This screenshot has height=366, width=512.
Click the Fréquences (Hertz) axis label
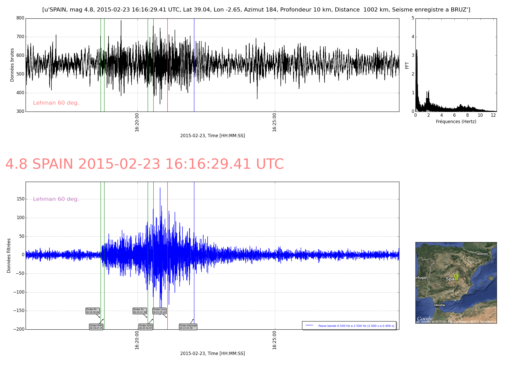[x=456, y=122]
